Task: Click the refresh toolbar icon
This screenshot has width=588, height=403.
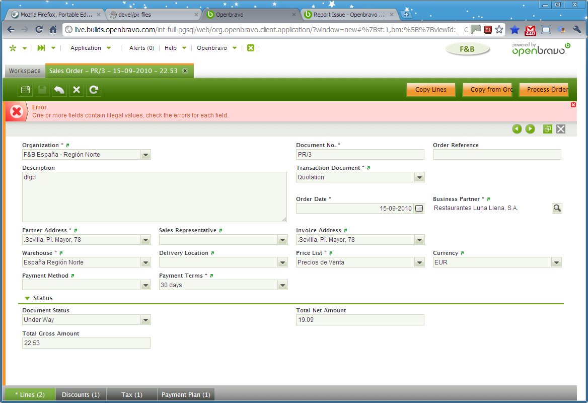Action: point(94,90)
